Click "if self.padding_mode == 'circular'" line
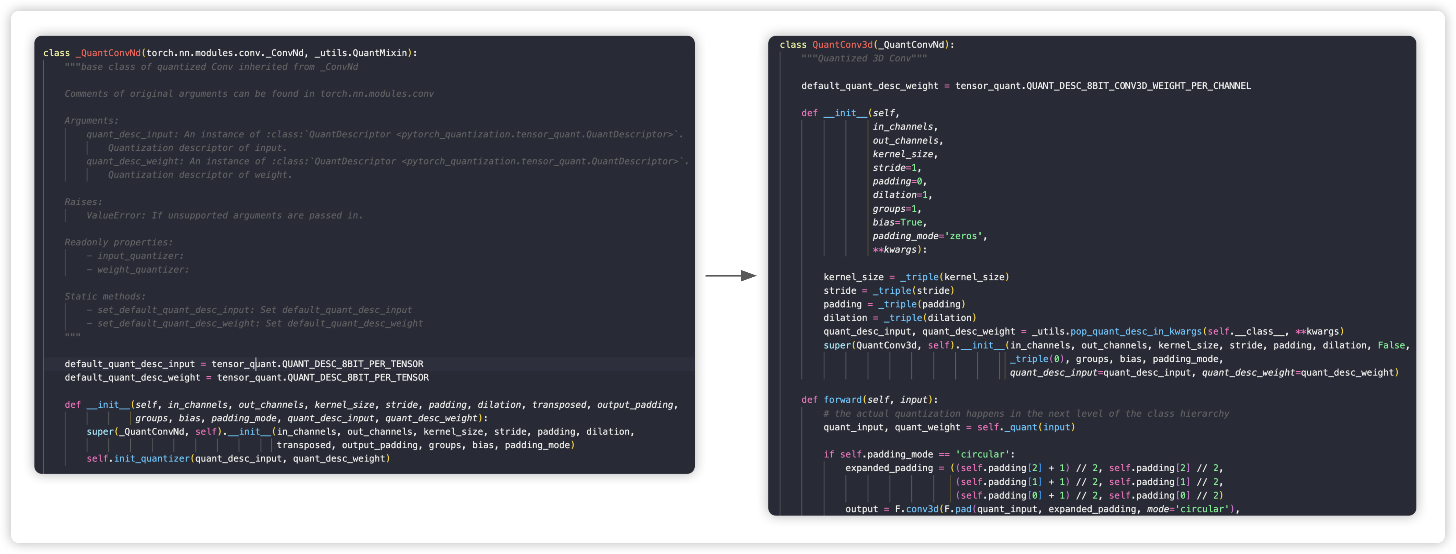The image size is (1456, 554). coord(920,454)
